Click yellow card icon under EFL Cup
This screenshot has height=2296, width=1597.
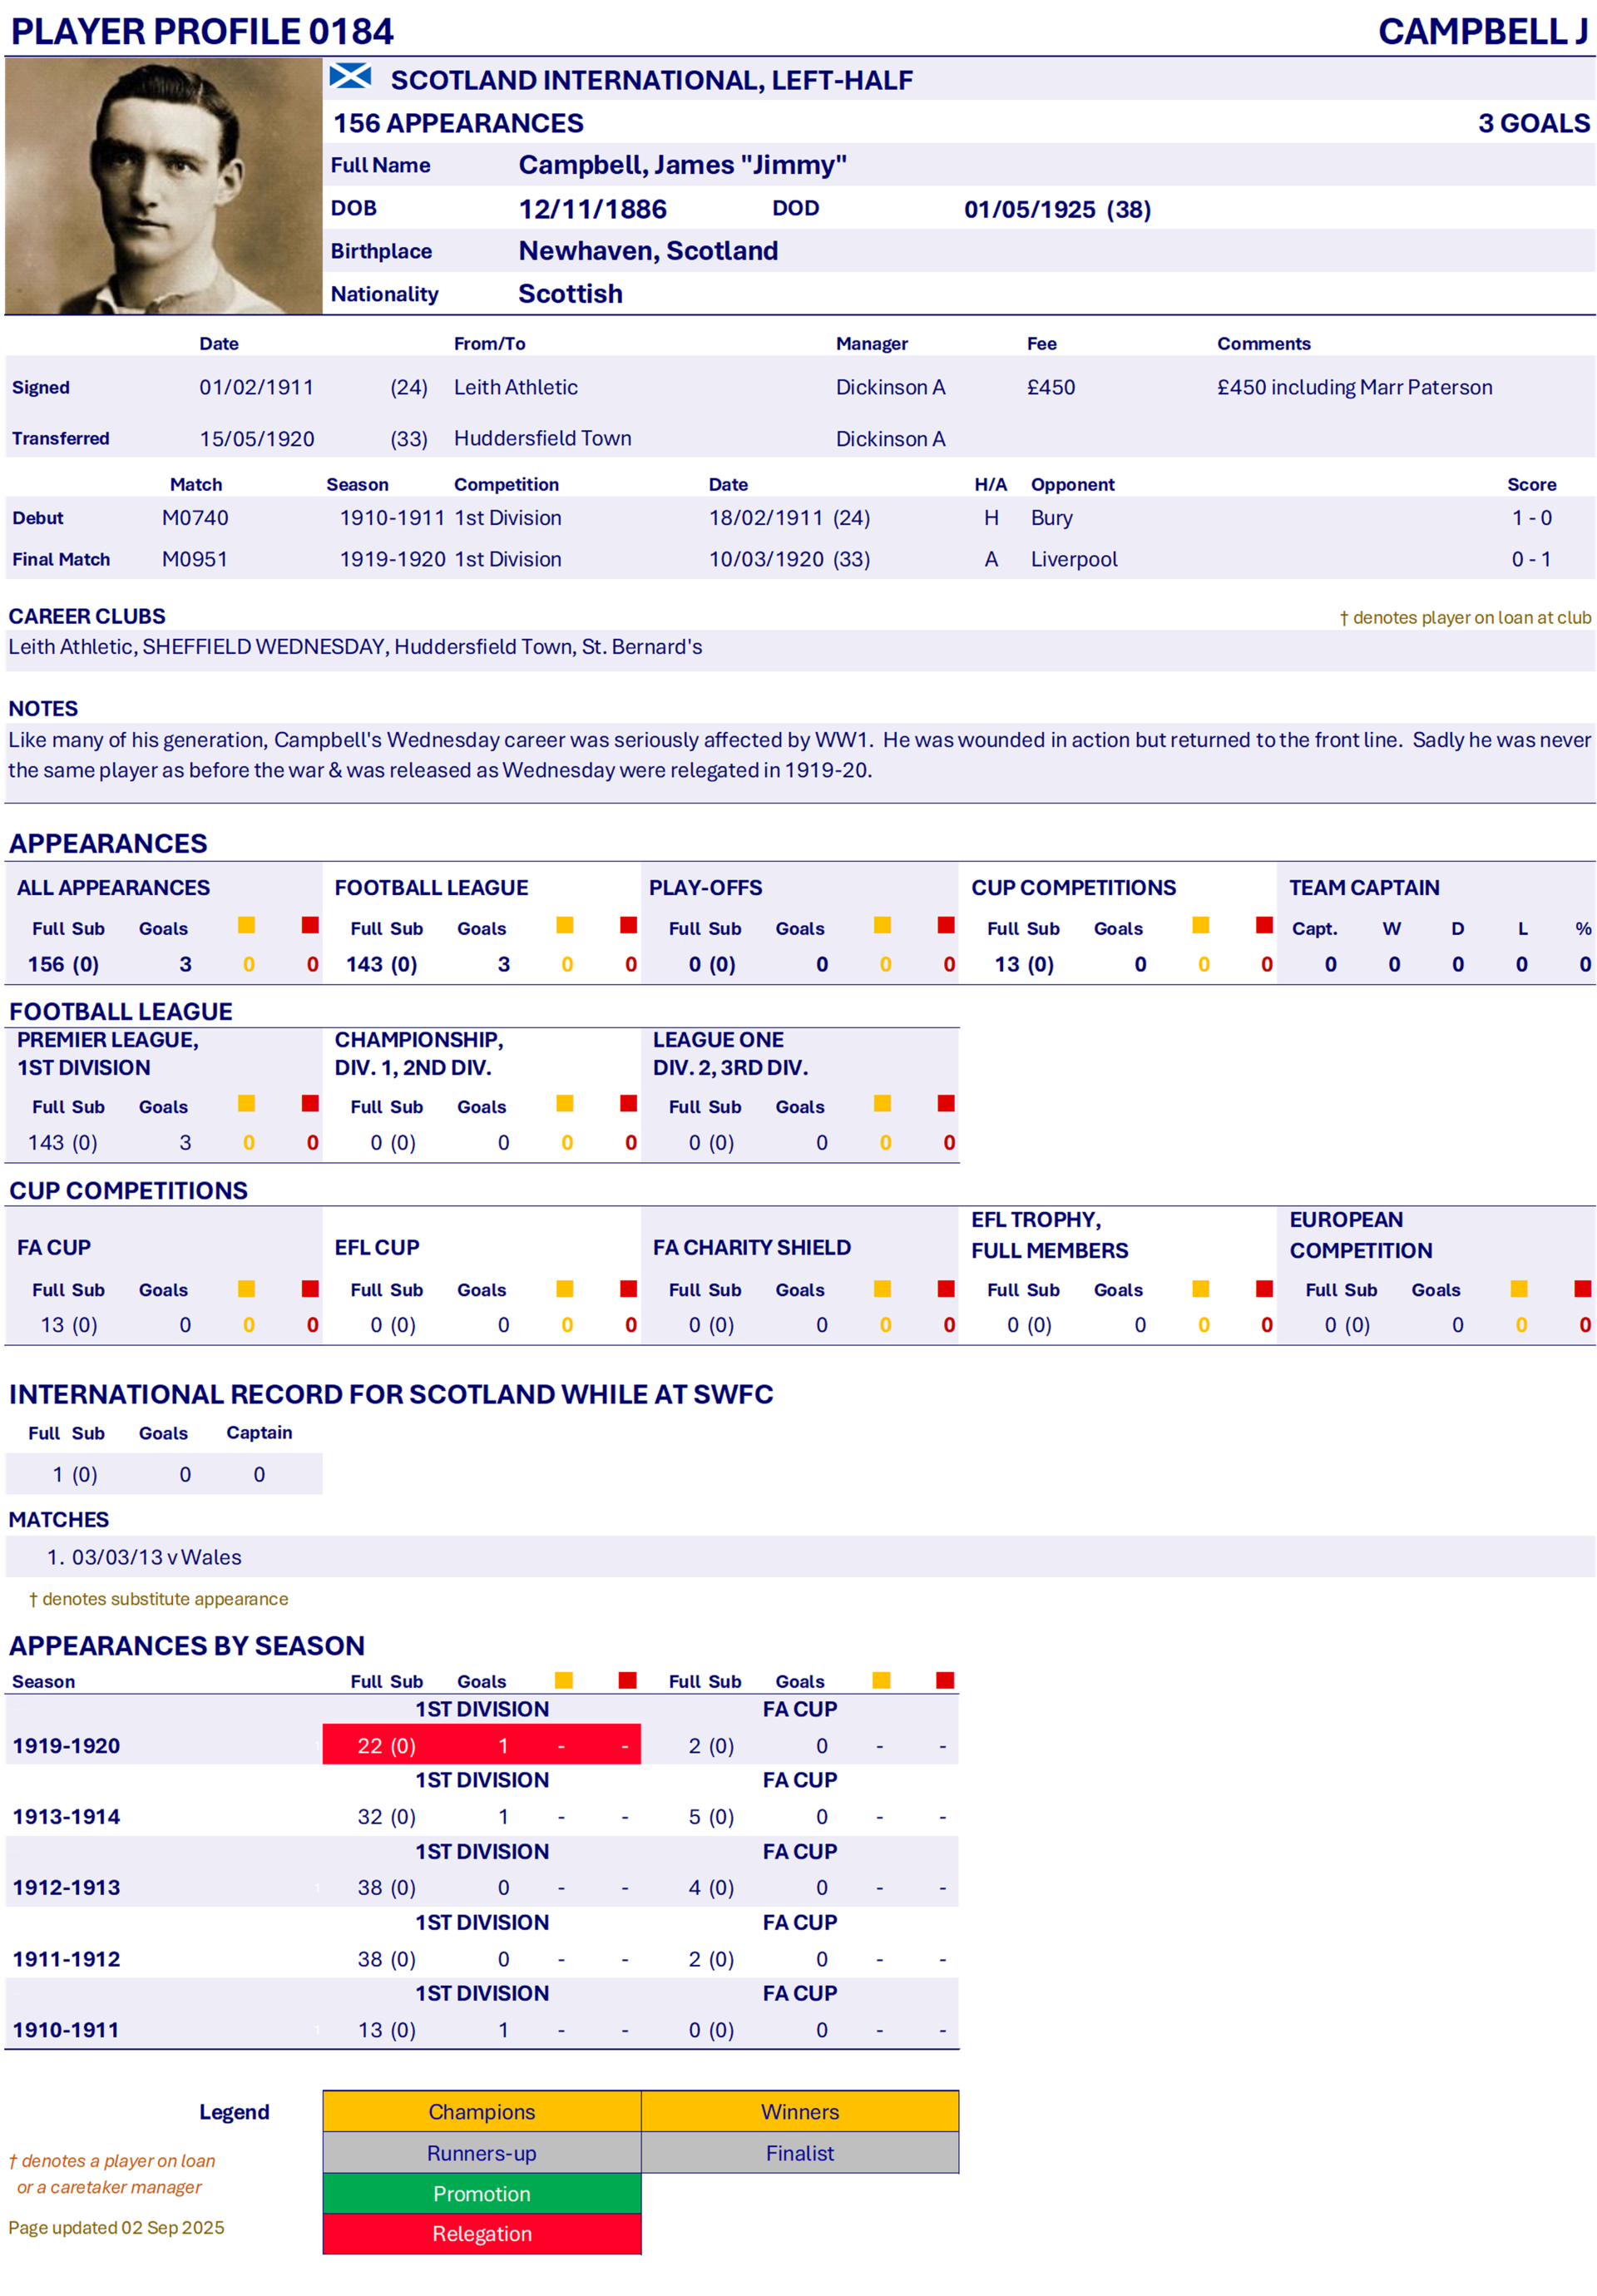point(565,1288)
